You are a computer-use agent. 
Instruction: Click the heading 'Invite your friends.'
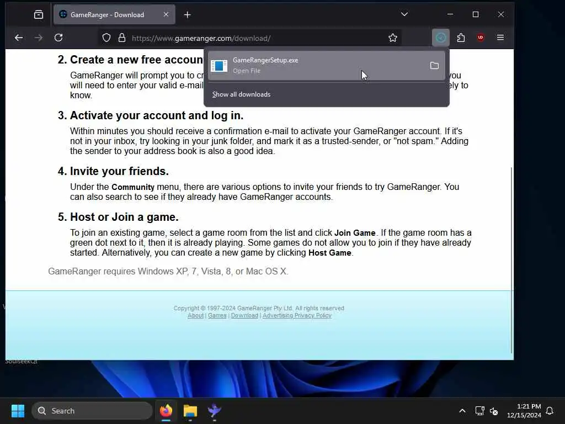click(x=119, y=171)
